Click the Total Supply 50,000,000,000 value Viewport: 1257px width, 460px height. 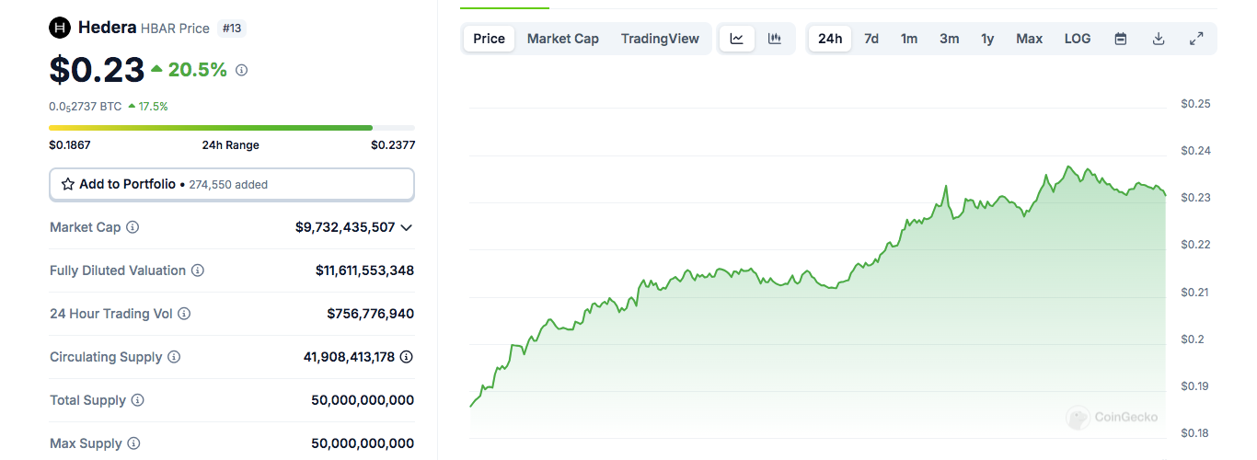click(x=363, y=400)
